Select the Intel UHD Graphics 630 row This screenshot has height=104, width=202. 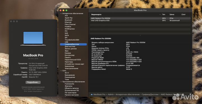tap(140, 20)
